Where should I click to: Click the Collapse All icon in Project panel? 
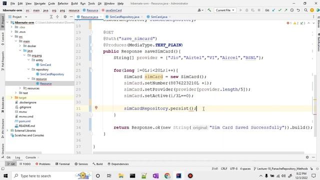(57, 16)
